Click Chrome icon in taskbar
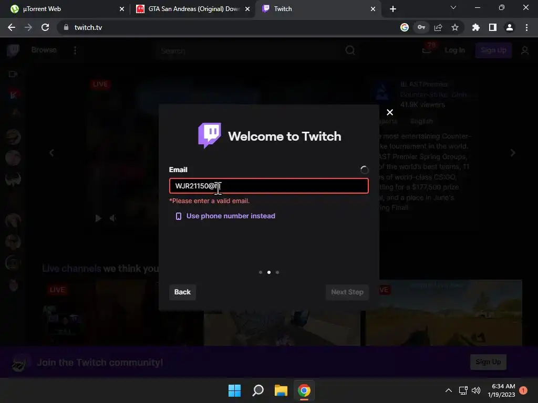 (304, 390)
